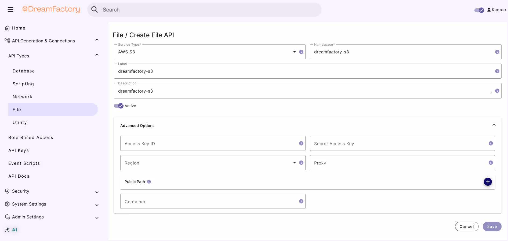Click the Admin Settings icon
Viewport: 508px width, 241px height.
coord(7,217)
